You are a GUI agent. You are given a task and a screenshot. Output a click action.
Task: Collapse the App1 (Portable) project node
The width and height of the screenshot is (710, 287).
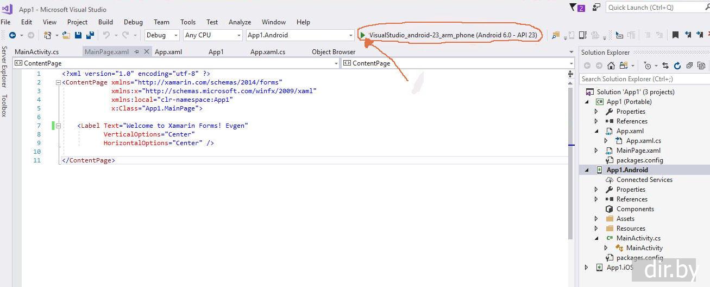pos(587,102)
